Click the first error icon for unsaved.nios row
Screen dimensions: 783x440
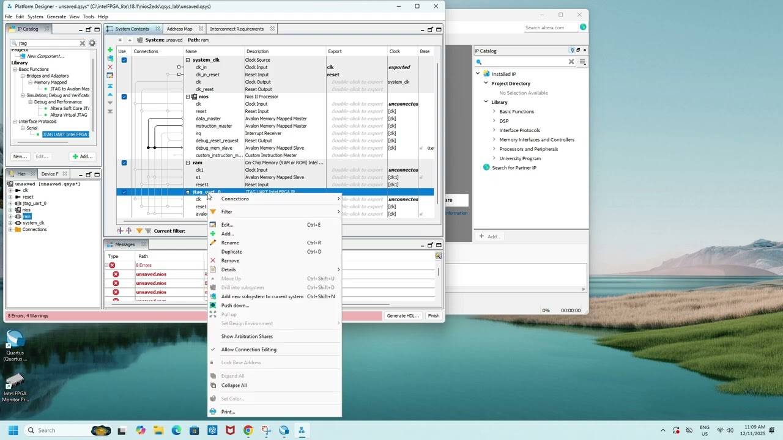[116, 274]
